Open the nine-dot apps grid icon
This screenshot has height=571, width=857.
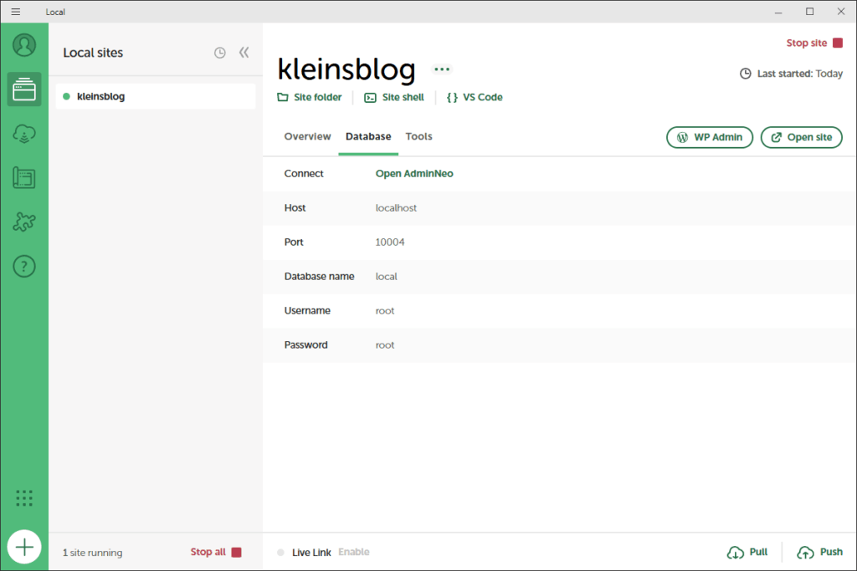point(24,498)
